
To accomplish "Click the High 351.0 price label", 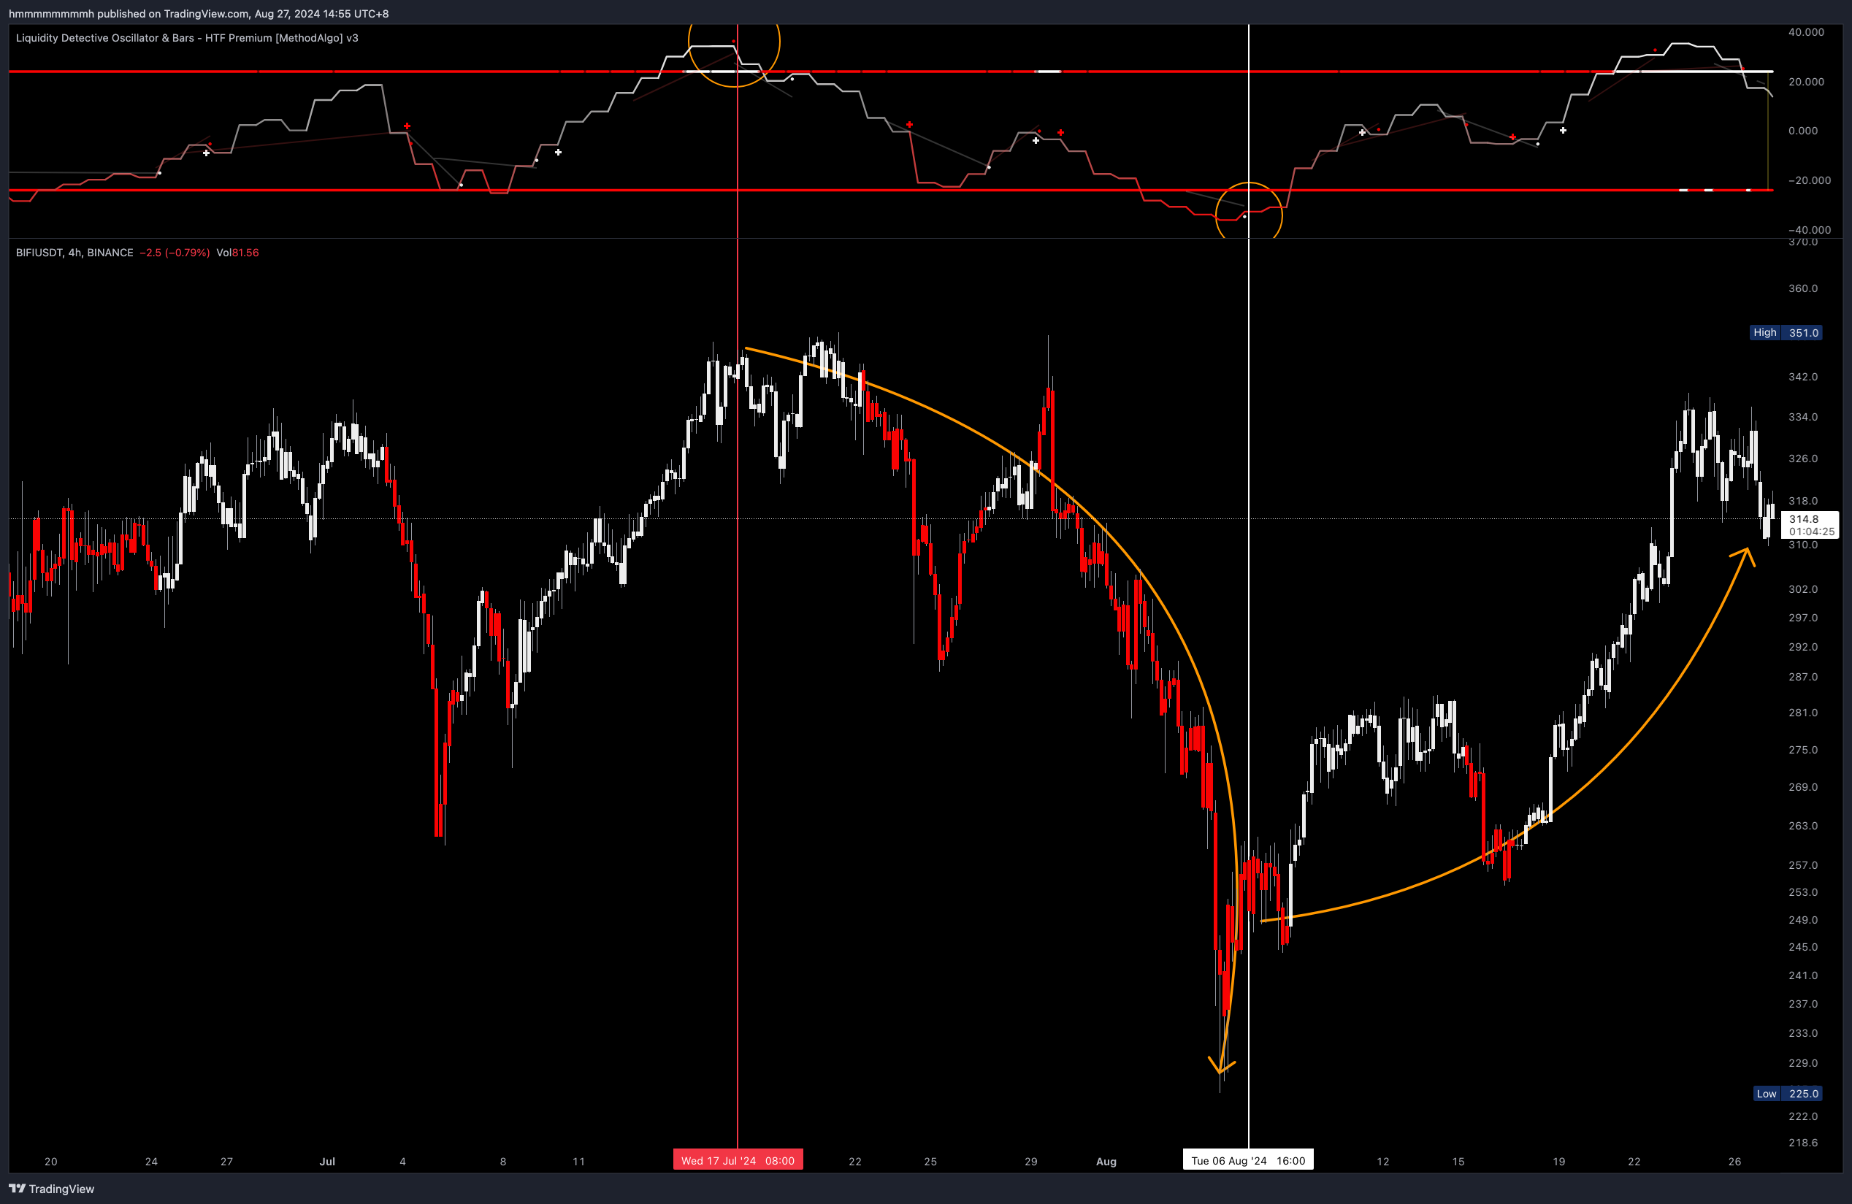I will (1785, 332).
